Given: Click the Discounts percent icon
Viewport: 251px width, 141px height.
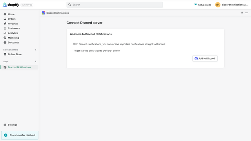Looking at the screenshot, I should (x=5, y=43).
